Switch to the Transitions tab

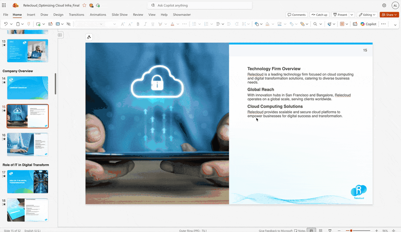[76, 15]
